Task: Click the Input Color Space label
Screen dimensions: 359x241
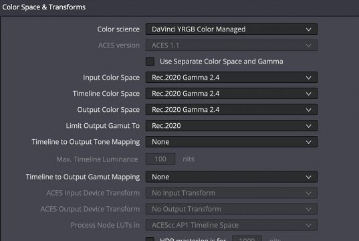Action: point(111,78)
